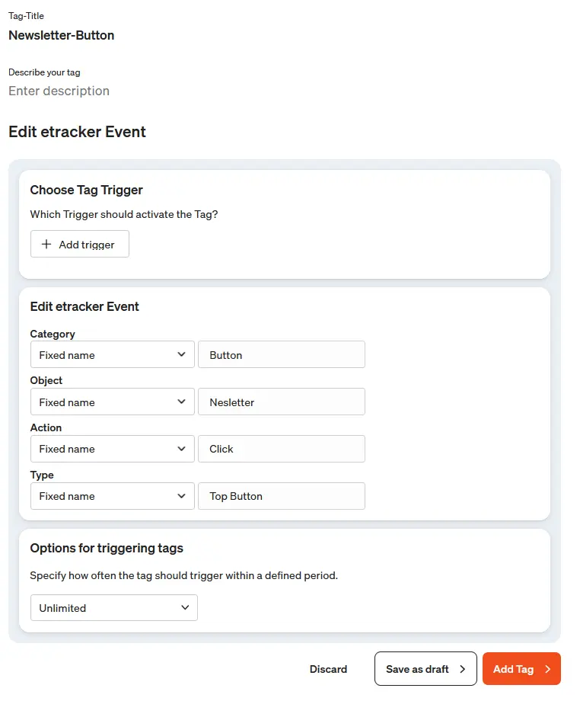Select the 'Button' category value field
Image resolution: width=580 pixels, height=701 pixels.
[282, 354]
